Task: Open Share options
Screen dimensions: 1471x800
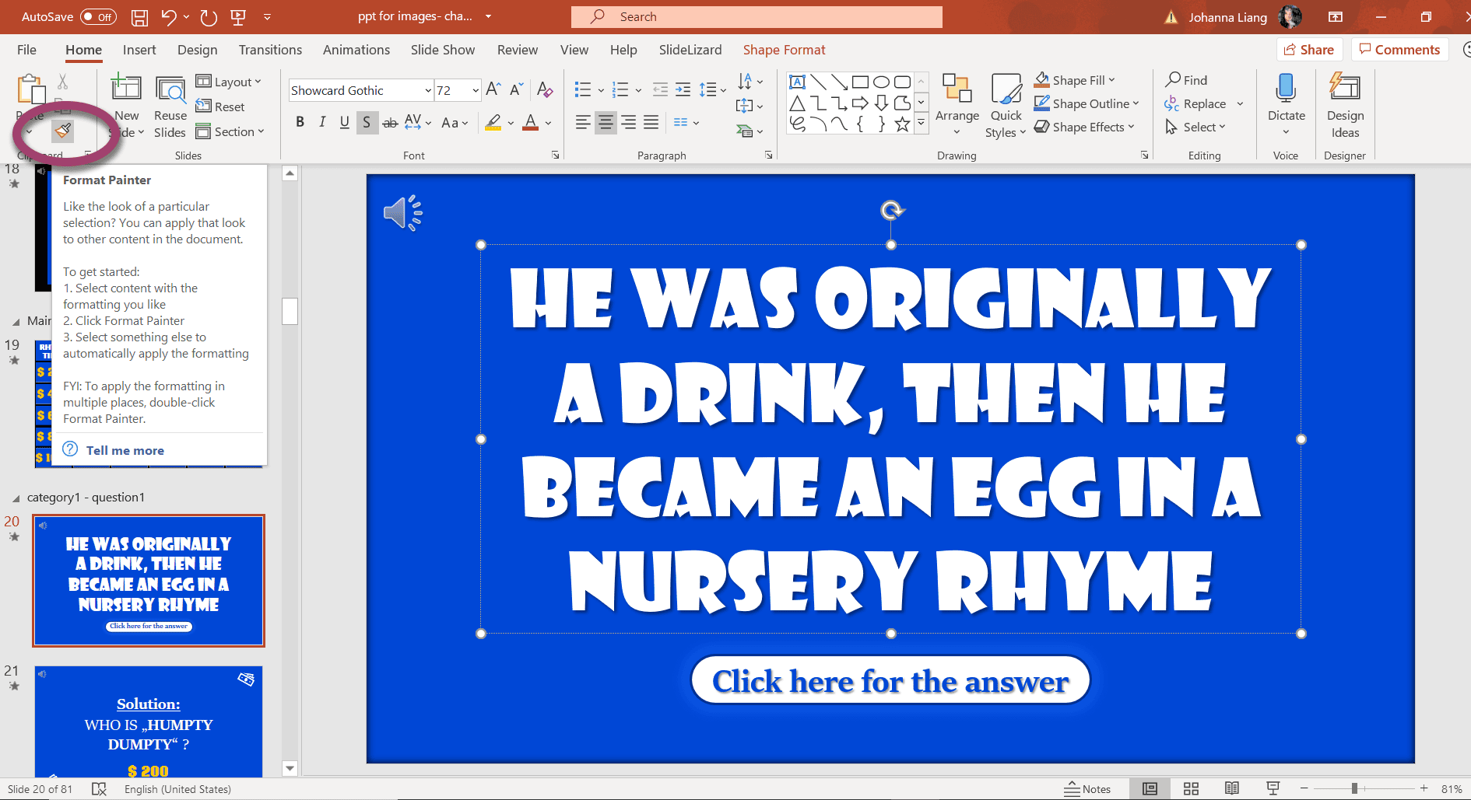Action: pyautogui.click(x=1309, y=49)
